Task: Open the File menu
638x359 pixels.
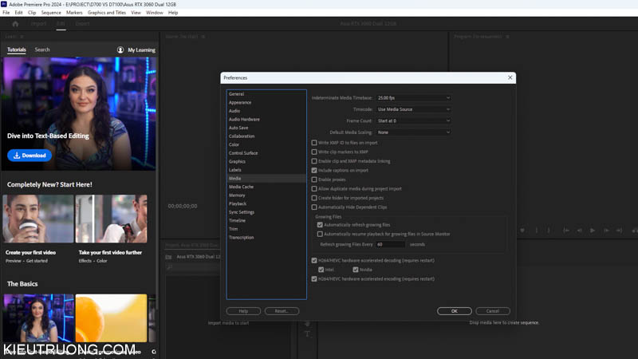Action: 6,13
